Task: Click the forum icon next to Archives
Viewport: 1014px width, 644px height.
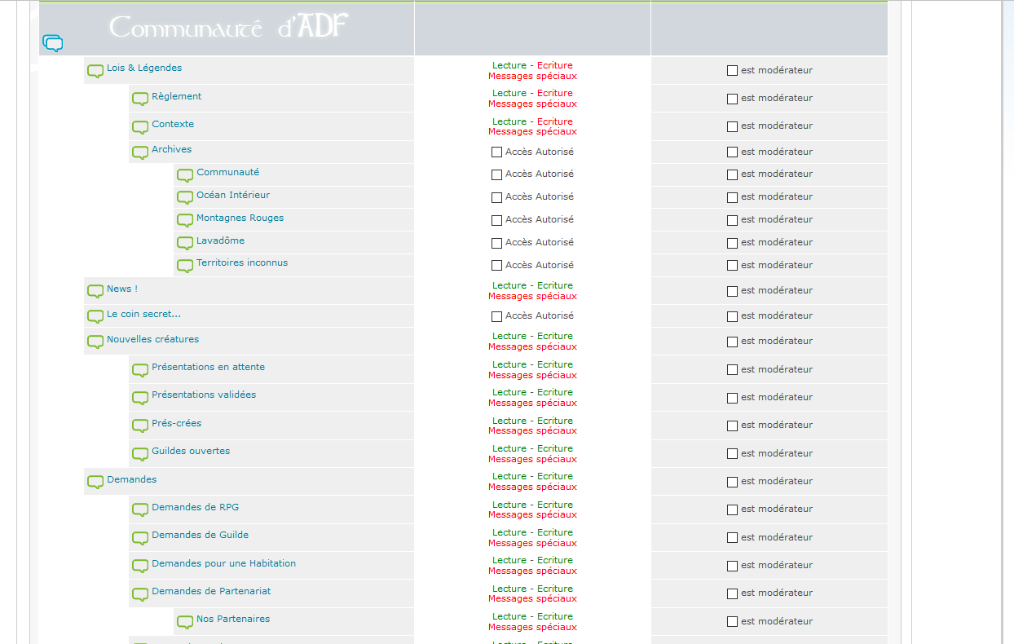Action: (x=140, y=153)
